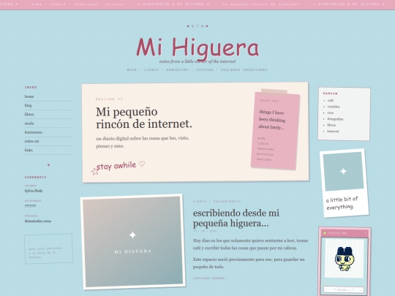Go to libros in the index sidebar
Screen dimensions: 395x296
[x=29, y=114]
